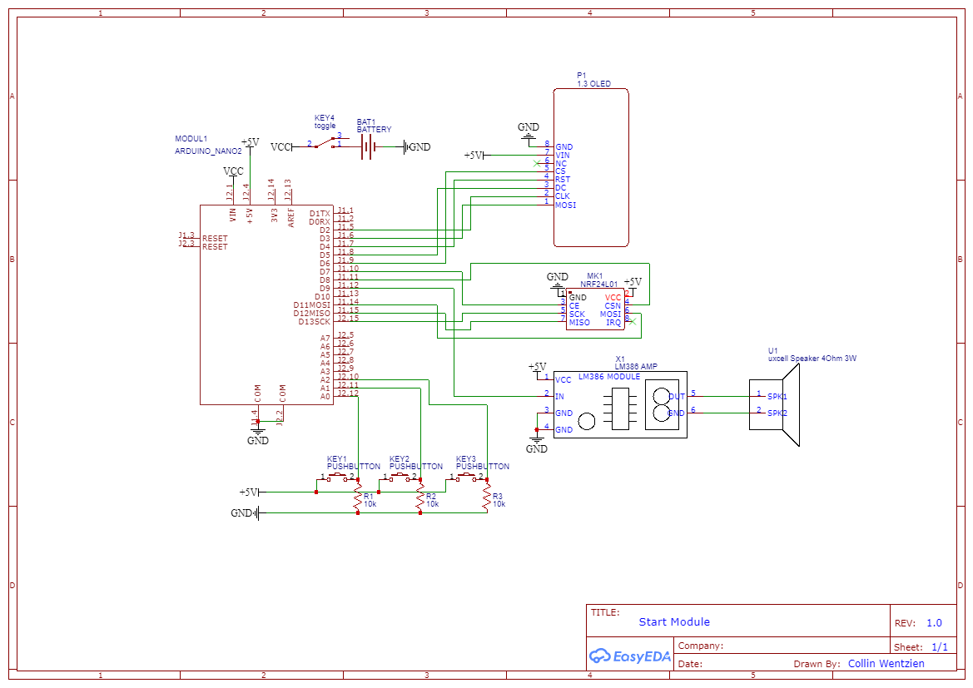Click the Sheet 1/1 field
This screenshot has width=973, height=688.
pyautogui.click(x=923, y=647)
